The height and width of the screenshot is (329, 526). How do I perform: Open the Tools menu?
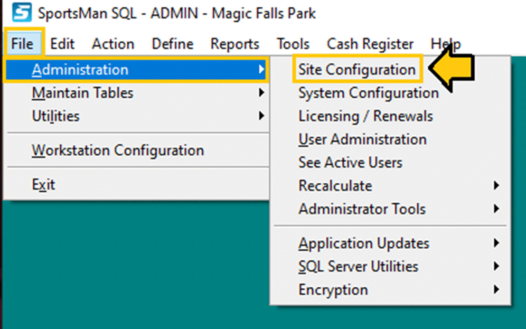293,44
